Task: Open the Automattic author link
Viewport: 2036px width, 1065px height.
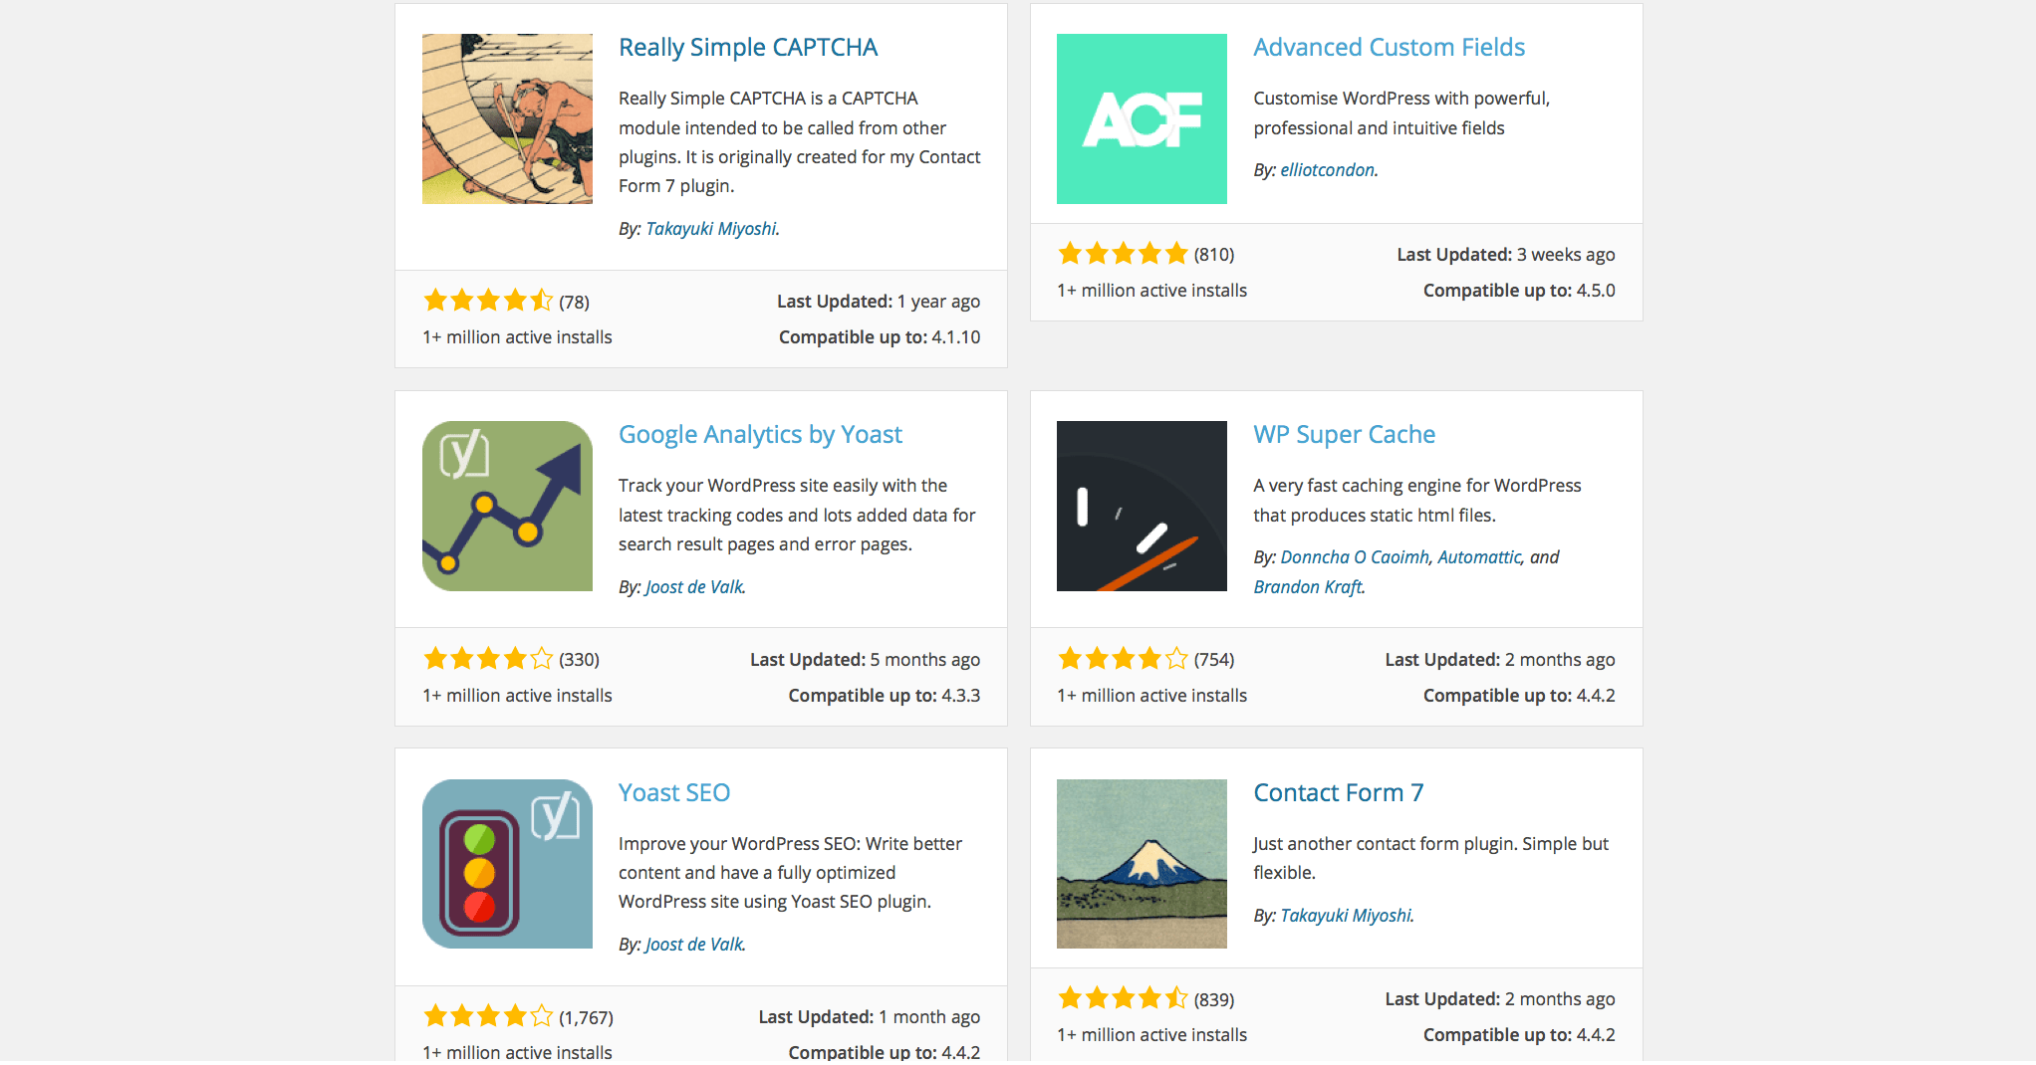Action: pyautogui.click(x=1479, y=557)
